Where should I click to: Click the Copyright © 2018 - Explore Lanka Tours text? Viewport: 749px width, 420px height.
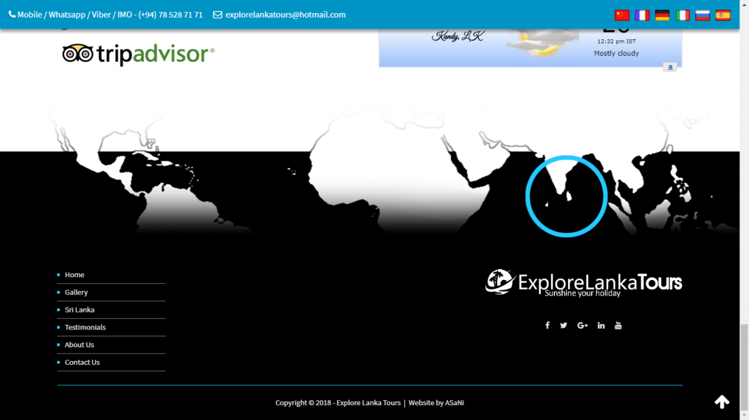click(x=338, y=403)
